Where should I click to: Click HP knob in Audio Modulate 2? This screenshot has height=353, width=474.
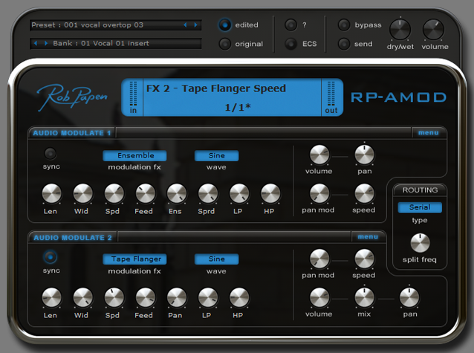coord(239,297)
